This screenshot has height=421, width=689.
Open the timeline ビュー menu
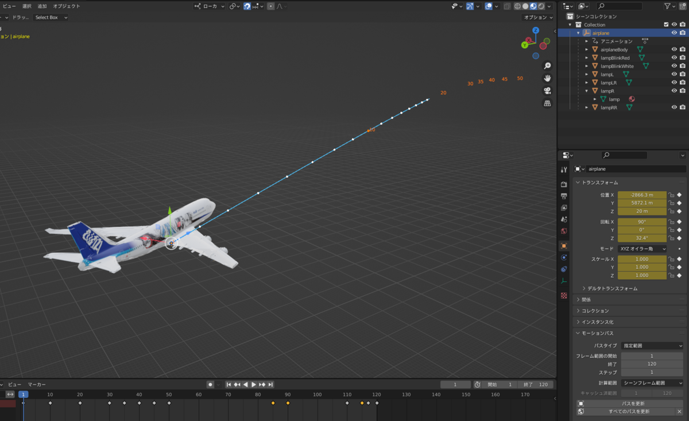pos(14,384)
